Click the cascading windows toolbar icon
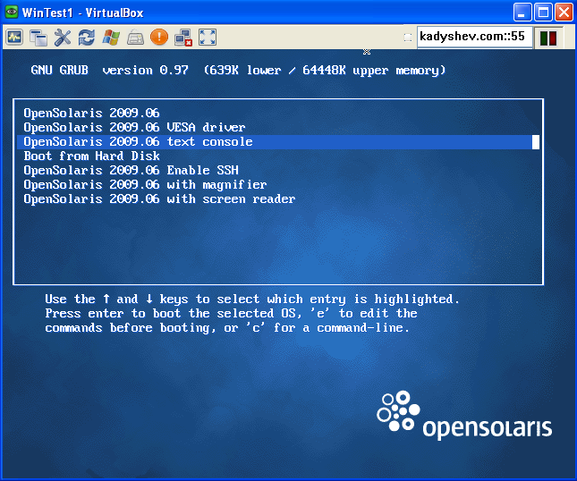This screenshot has width=577, height=481. pos(38,38)
